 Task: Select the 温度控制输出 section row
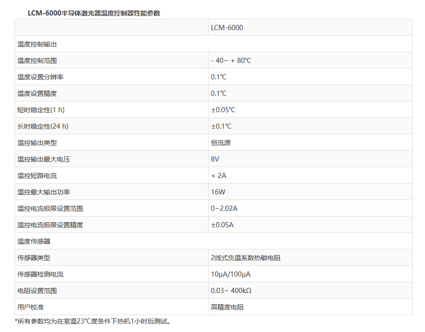tap(37, 44)
